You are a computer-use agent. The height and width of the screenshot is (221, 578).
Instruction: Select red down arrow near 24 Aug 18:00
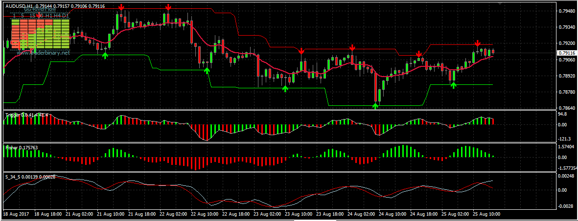click(419, 55)
